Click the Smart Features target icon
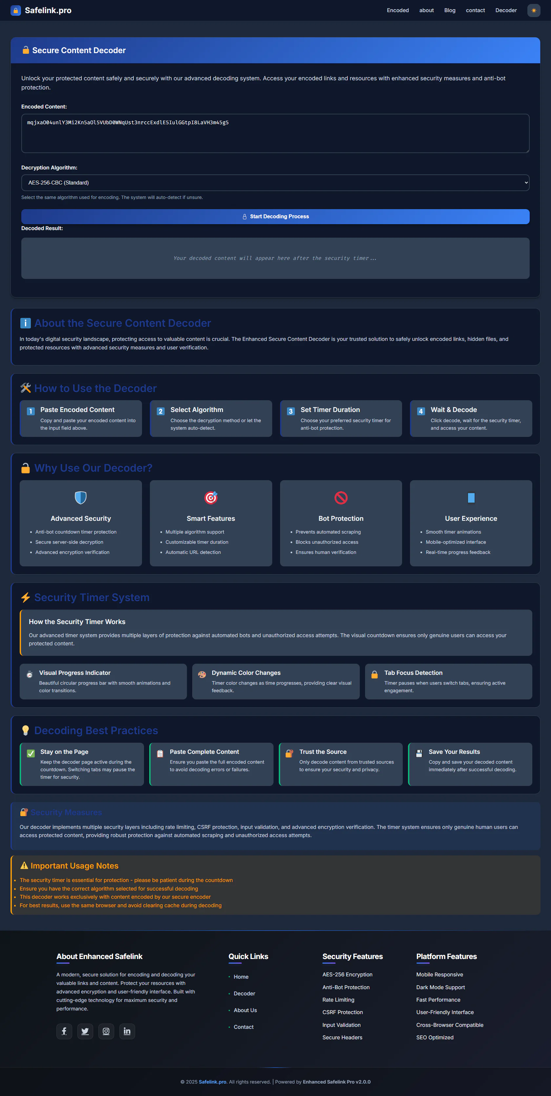Screen dimensions: 551x1096 coord(211,498)
